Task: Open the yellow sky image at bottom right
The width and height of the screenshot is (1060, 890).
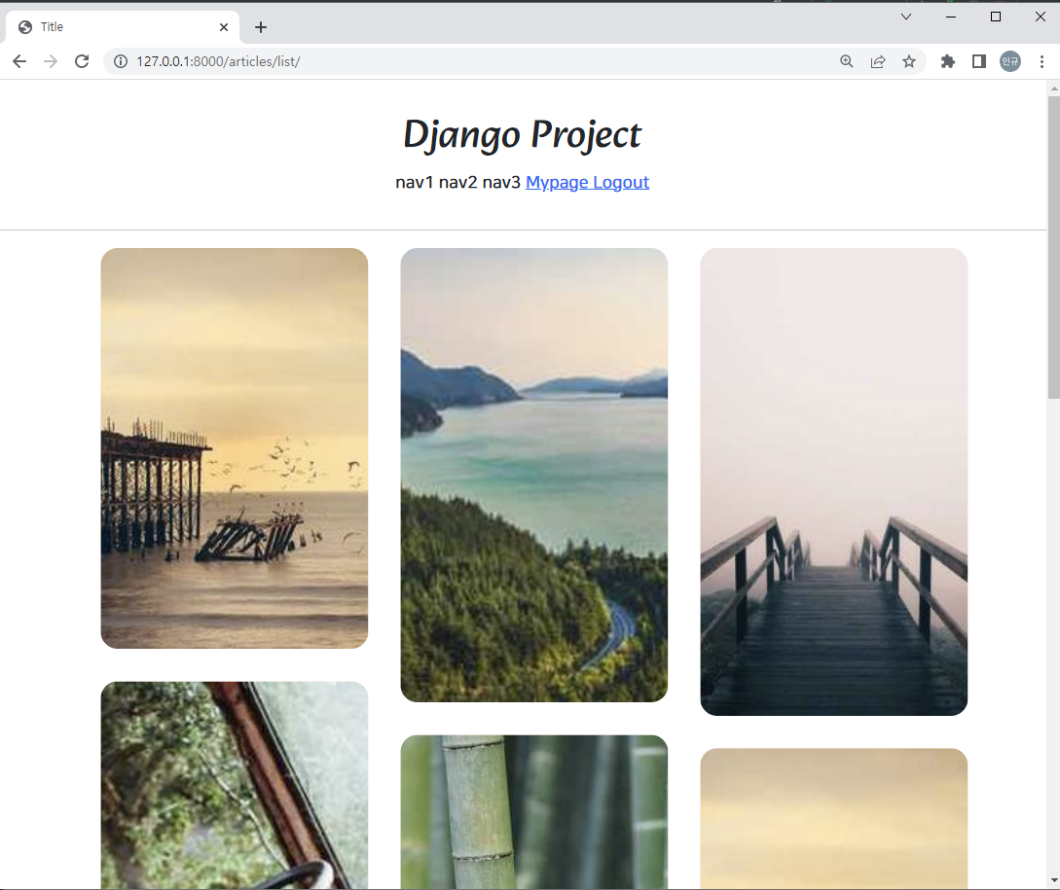Action: 833,818
